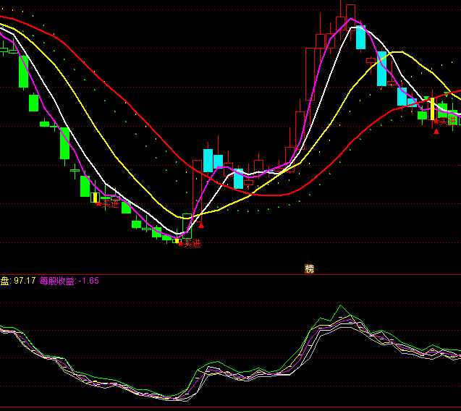Click yellow candlestick above the leftmost 买进
461x411 pixels.
tap(95, 197)
